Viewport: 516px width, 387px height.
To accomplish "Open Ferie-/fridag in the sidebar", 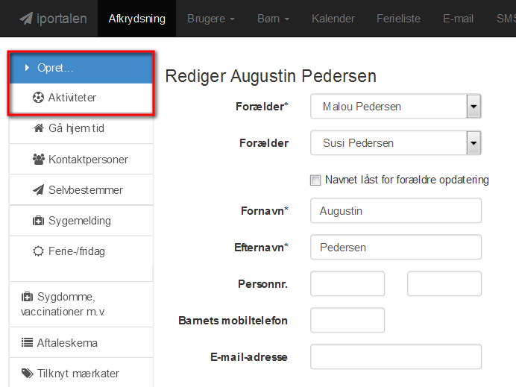I will [81, 251].
